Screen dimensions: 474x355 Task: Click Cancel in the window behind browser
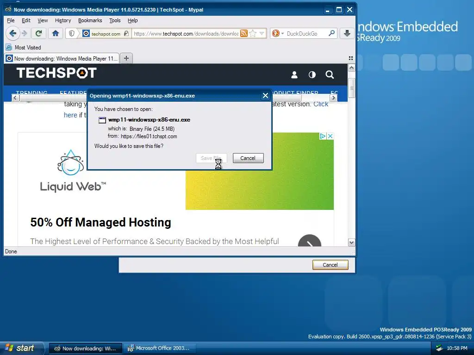coord(330,265)
